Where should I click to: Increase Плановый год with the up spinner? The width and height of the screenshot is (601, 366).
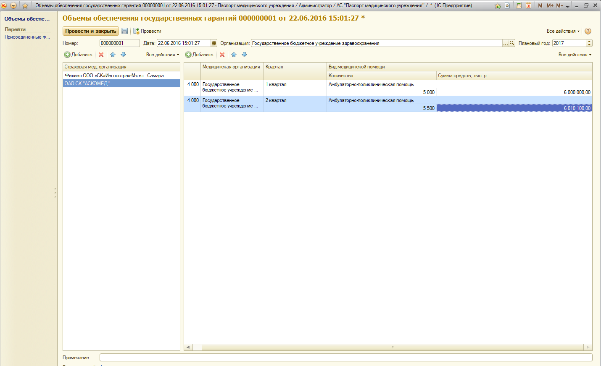pos(589,42)
